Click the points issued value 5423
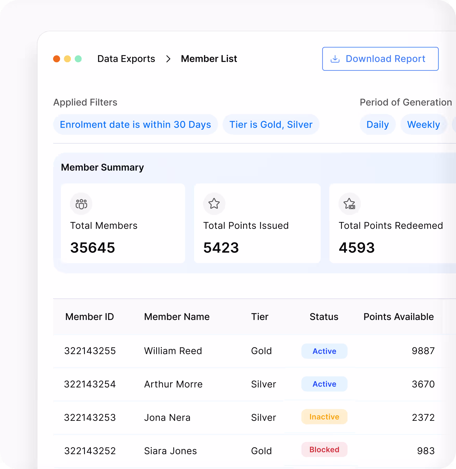Viewport: 456px width, 469px height. 221,248
